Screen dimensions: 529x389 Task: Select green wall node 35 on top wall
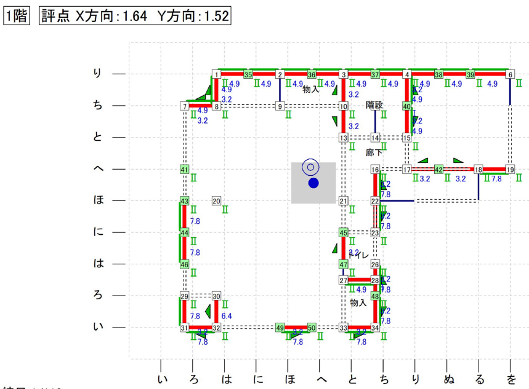point(248,74)
